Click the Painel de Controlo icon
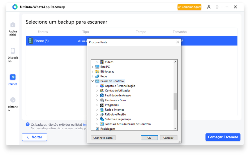 tap(97, 81)
